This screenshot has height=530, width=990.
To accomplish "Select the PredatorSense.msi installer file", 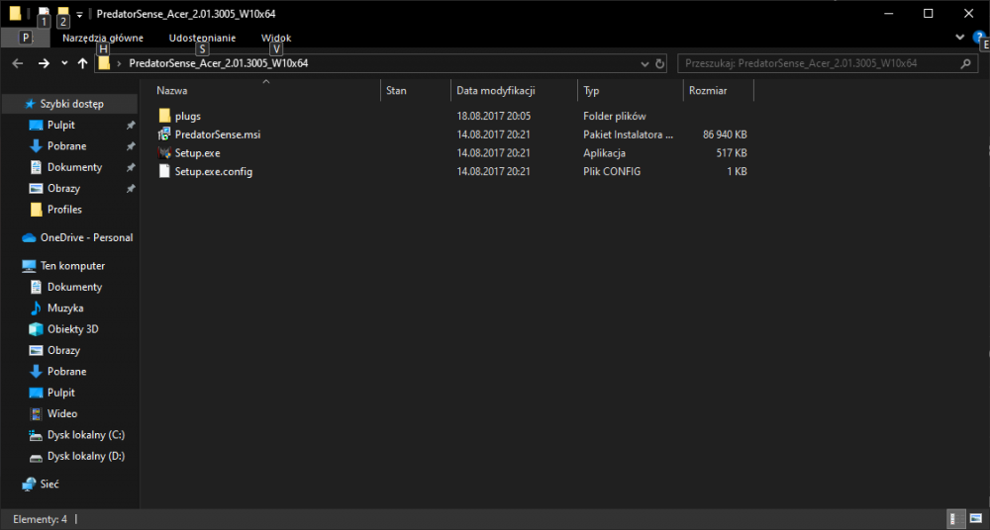I will click(217, 134).
